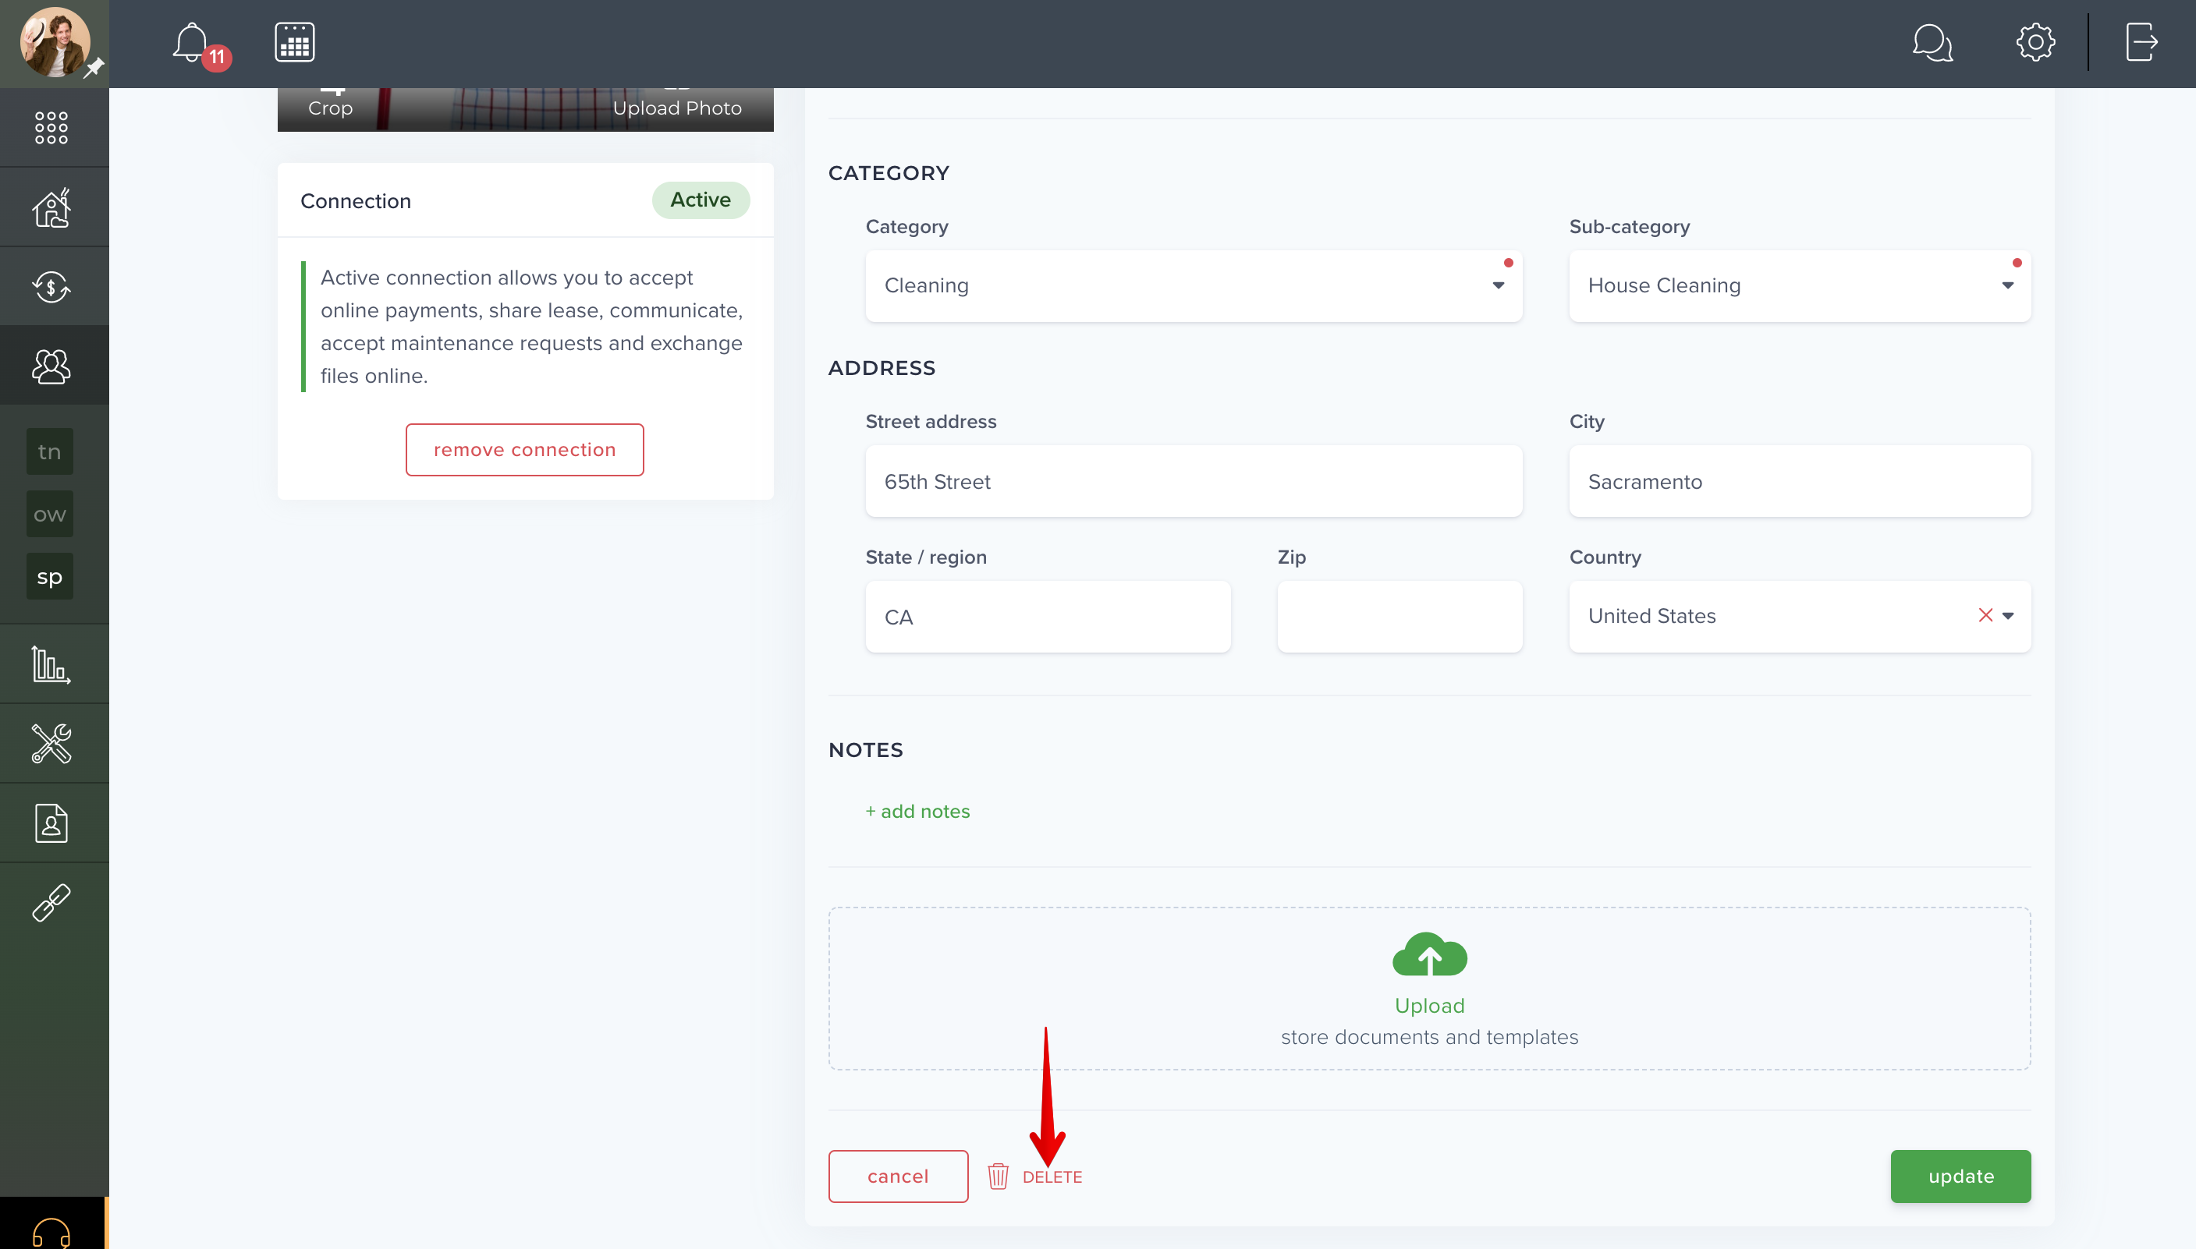Click the user profile avatar
2196x1249 pixels.
tap(53, 43)
